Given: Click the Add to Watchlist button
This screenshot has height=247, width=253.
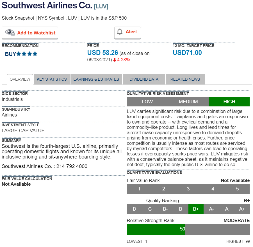Looking at the screenshot, I should tap(30, 33).
